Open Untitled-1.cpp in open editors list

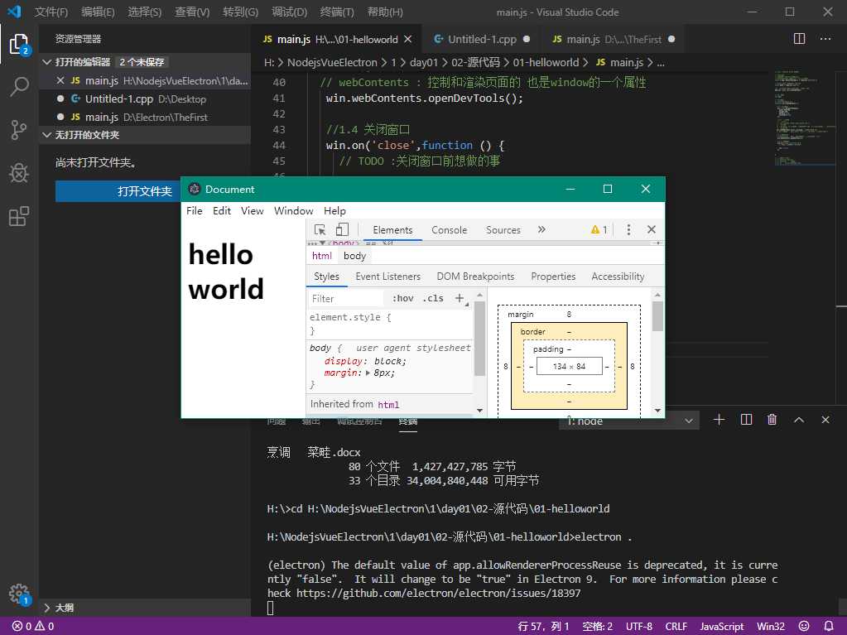click(146, 99)
